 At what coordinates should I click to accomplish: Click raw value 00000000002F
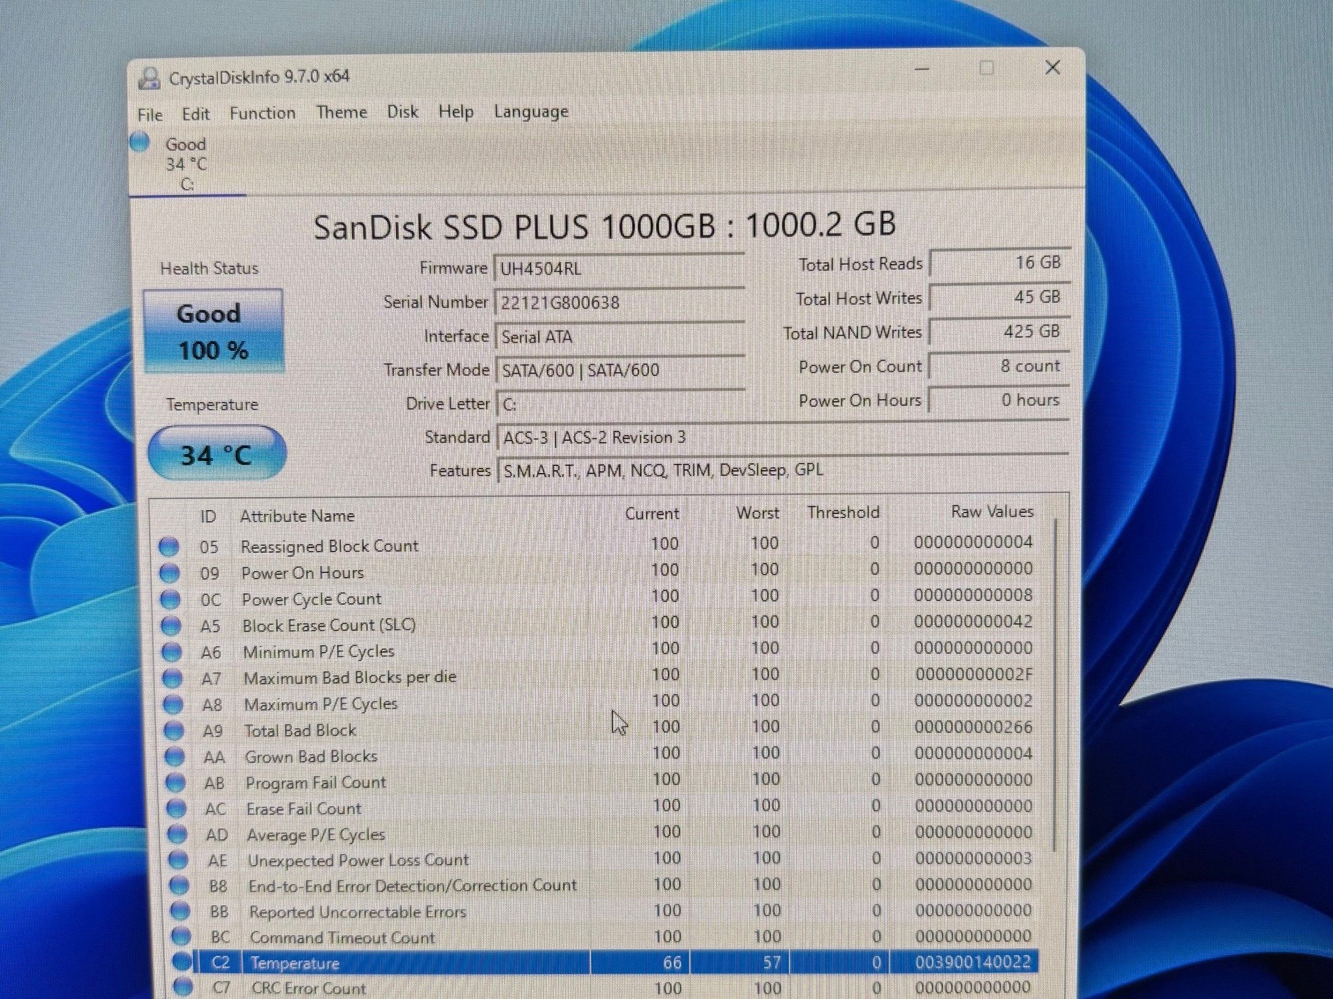974,674
